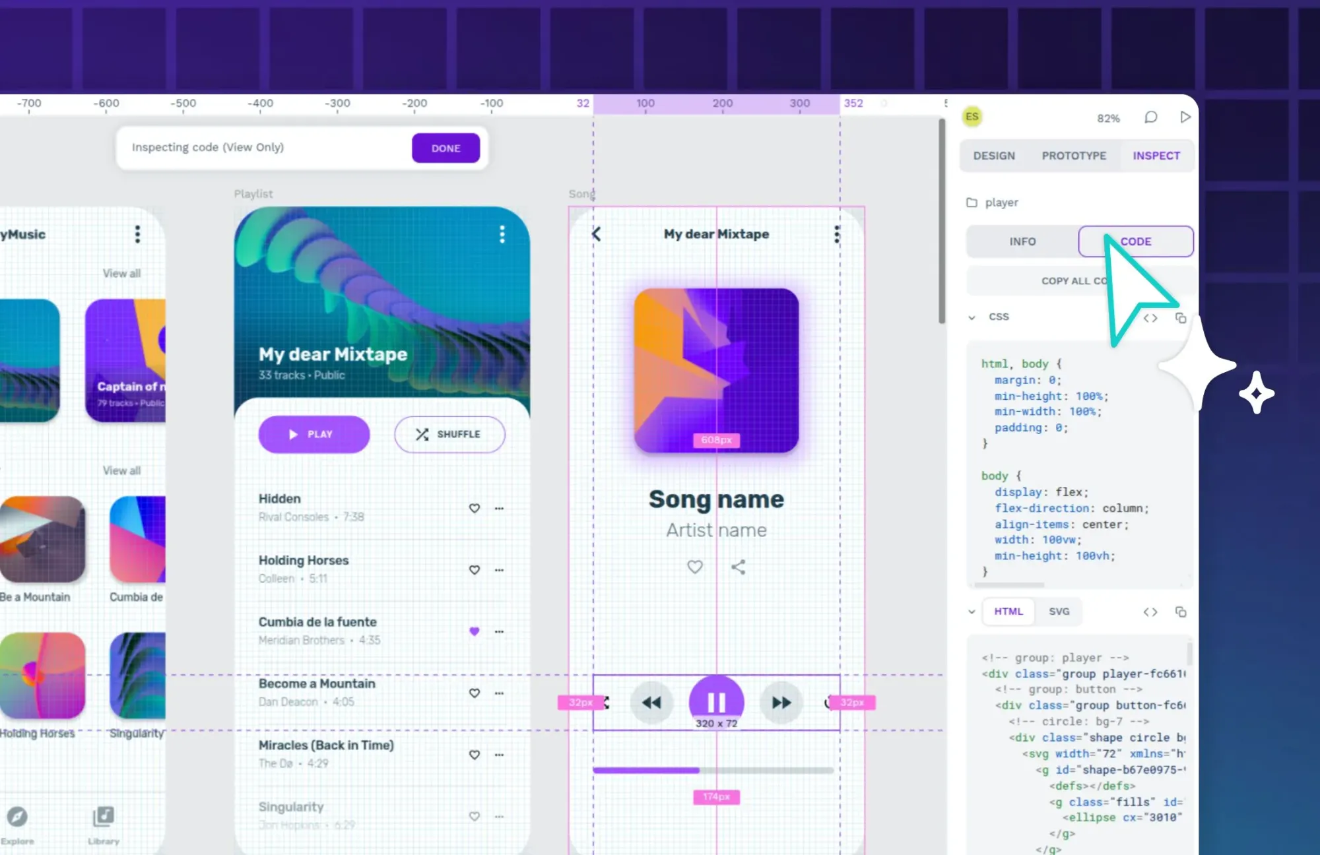1320x855 pixels.
Task: Click the SHUFFLE button
Action: pyautogui.click(x=449, y=434)
